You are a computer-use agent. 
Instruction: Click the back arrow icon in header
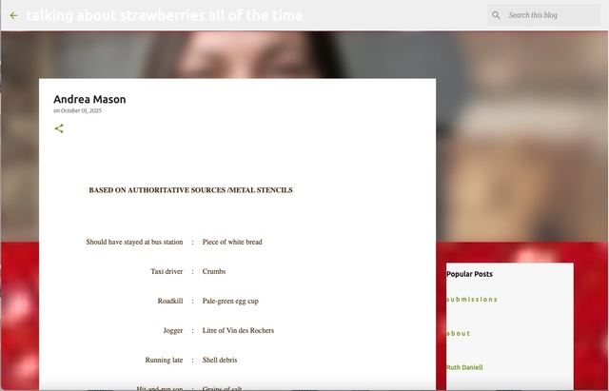(x=13, y=15)
